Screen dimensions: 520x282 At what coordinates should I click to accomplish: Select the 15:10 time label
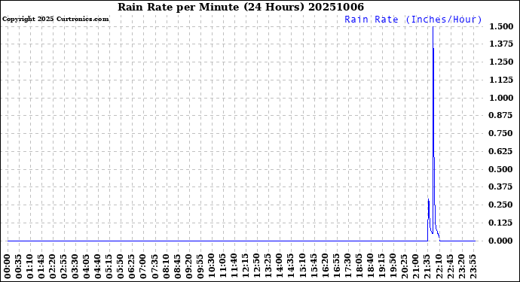(302, 267)
